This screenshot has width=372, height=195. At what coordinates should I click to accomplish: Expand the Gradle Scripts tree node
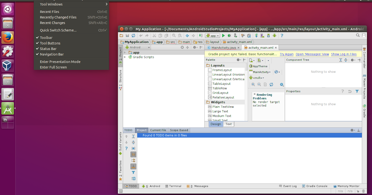tap(125, 57)
